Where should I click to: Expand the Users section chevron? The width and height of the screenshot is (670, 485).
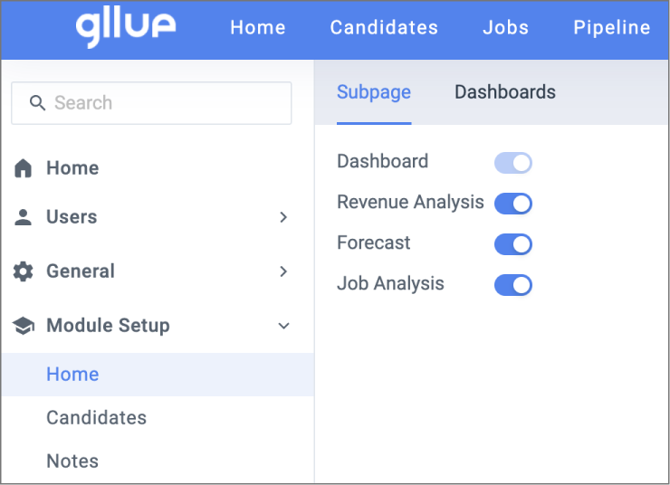pos(283,217)
